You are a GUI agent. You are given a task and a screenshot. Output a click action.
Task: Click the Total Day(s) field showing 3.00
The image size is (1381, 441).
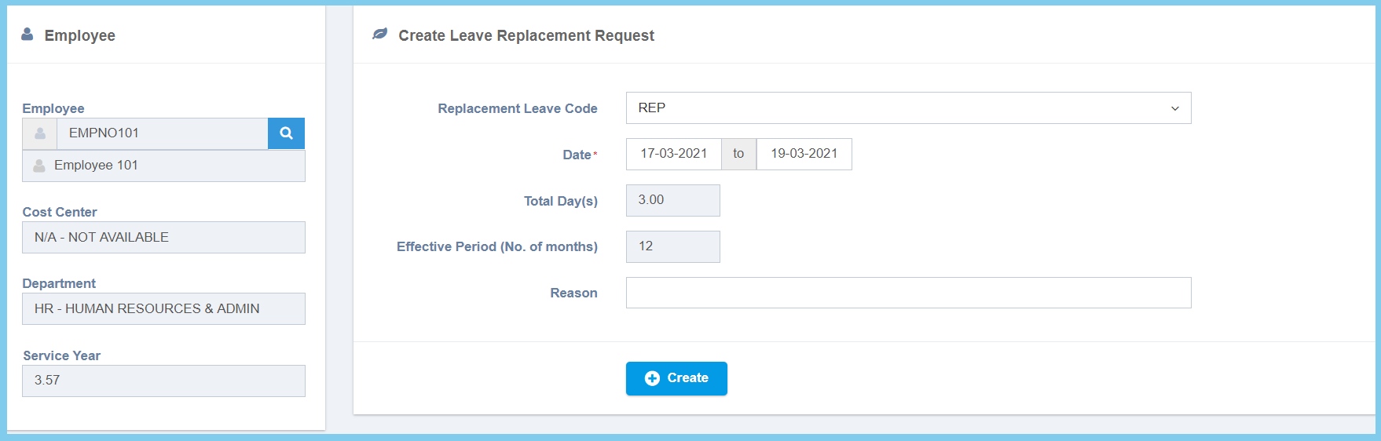pyautogui.click(x=672, y=200)
